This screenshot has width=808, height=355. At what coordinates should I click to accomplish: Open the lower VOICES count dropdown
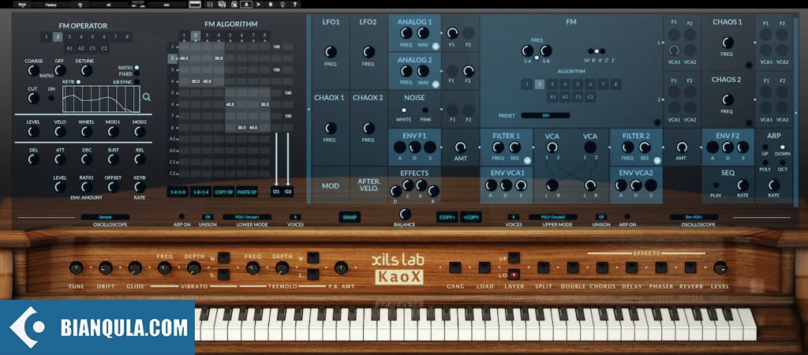pos(295,217)
